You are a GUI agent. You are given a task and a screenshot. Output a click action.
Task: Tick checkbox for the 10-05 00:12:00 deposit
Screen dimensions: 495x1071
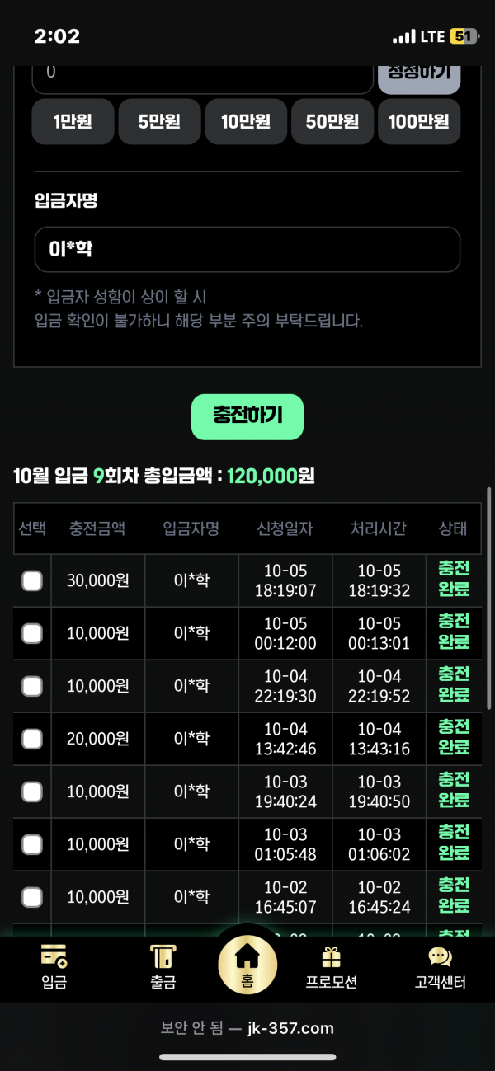coord(32,633)
